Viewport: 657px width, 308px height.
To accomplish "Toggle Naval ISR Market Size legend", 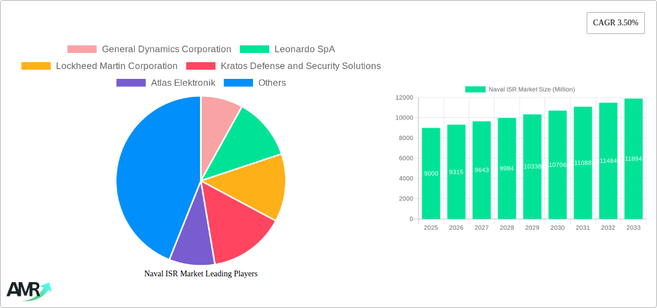I will (520, 89).
